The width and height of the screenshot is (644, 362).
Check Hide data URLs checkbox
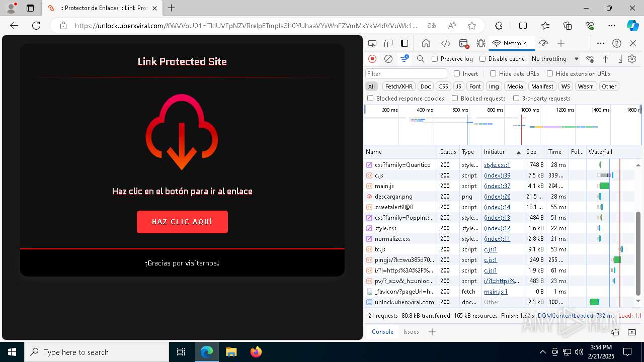point(493,73)
